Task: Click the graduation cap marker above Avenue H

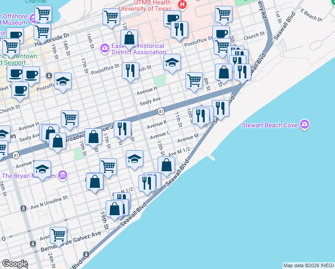Action: (172, 62)
